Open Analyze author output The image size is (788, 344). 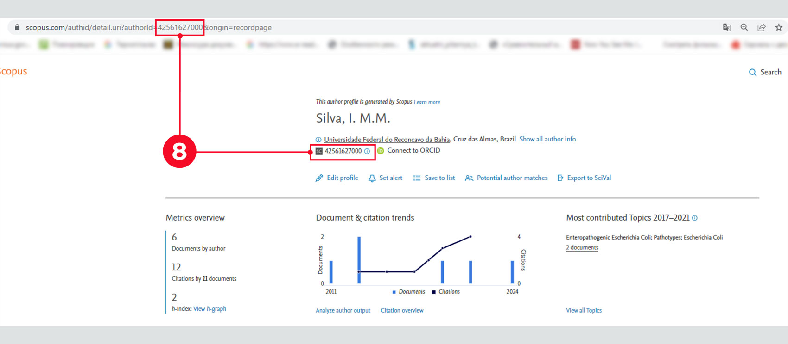[x=343, y=311]
